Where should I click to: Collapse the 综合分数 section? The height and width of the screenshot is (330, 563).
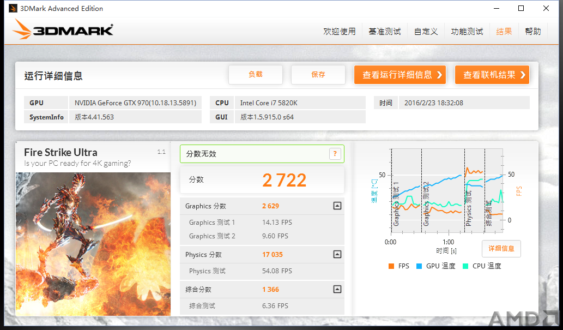337,289
